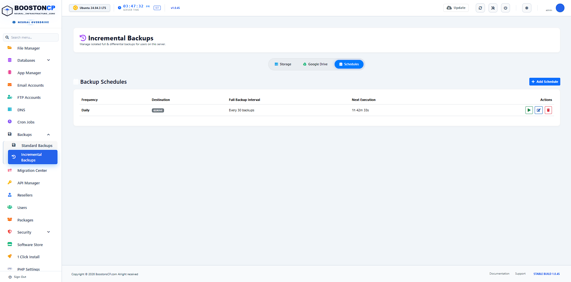Click the File Manager folder icon
The image size is (571, 282).
pyautogui.click(x=10, y=48)
